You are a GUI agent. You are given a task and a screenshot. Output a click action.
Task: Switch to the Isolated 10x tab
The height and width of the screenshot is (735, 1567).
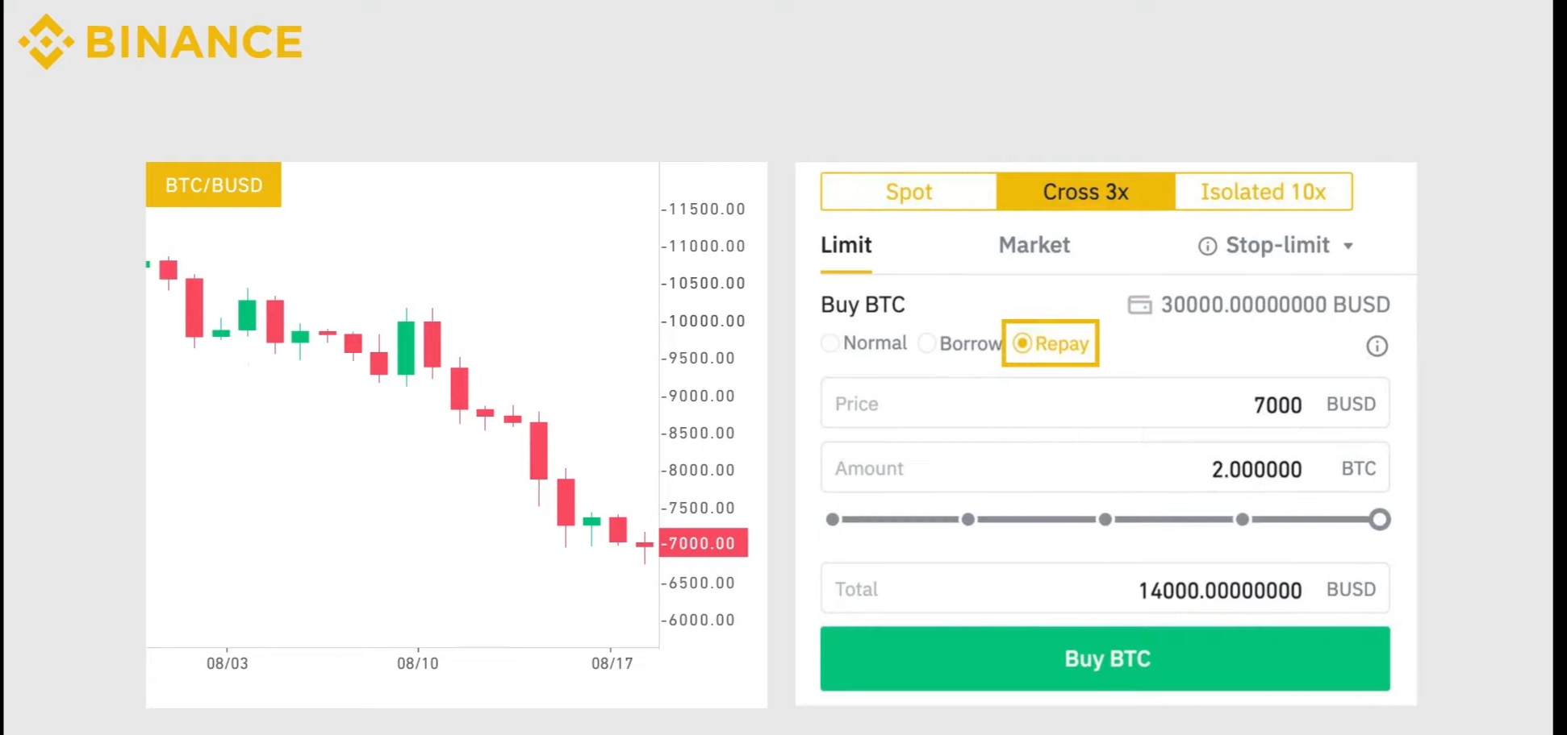click(x=1263, y=192)
